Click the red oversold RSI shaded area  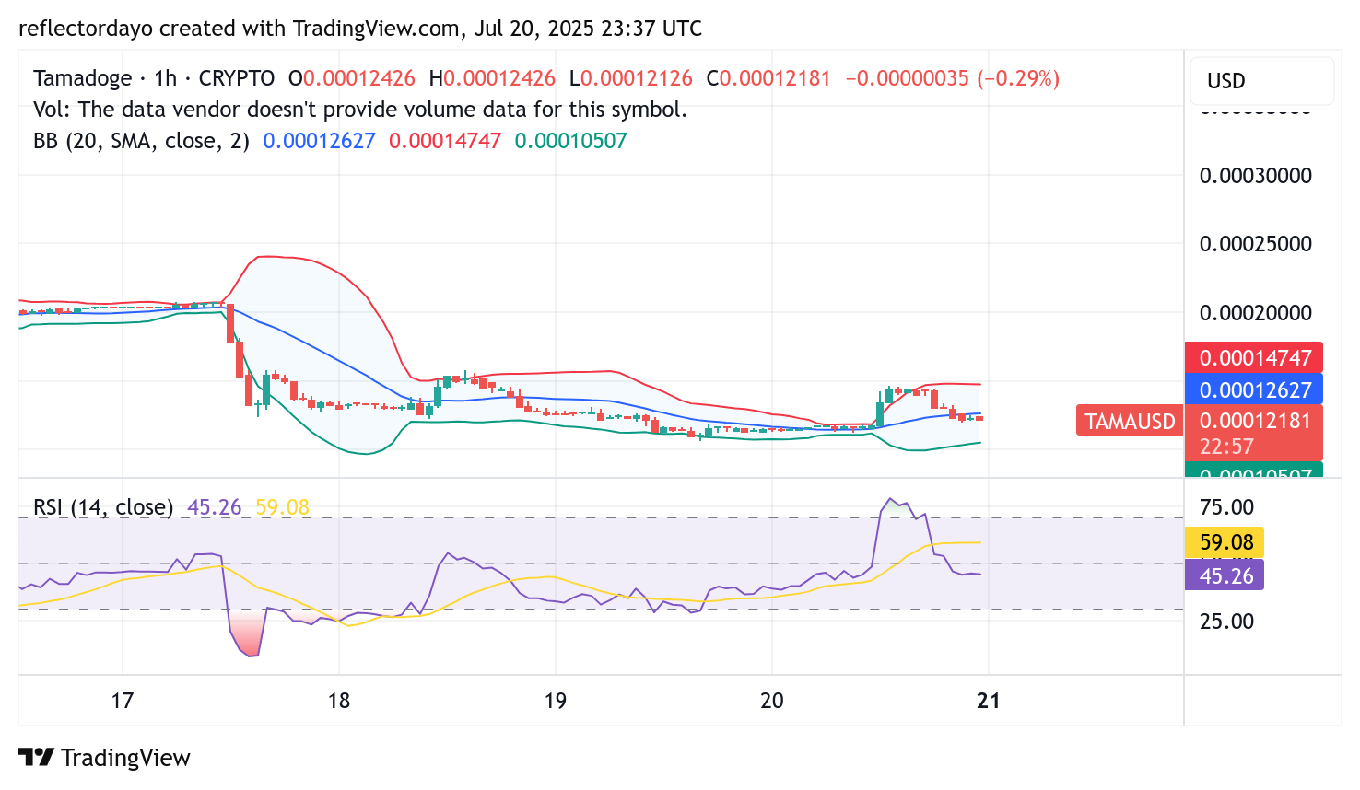pos(247,635)
